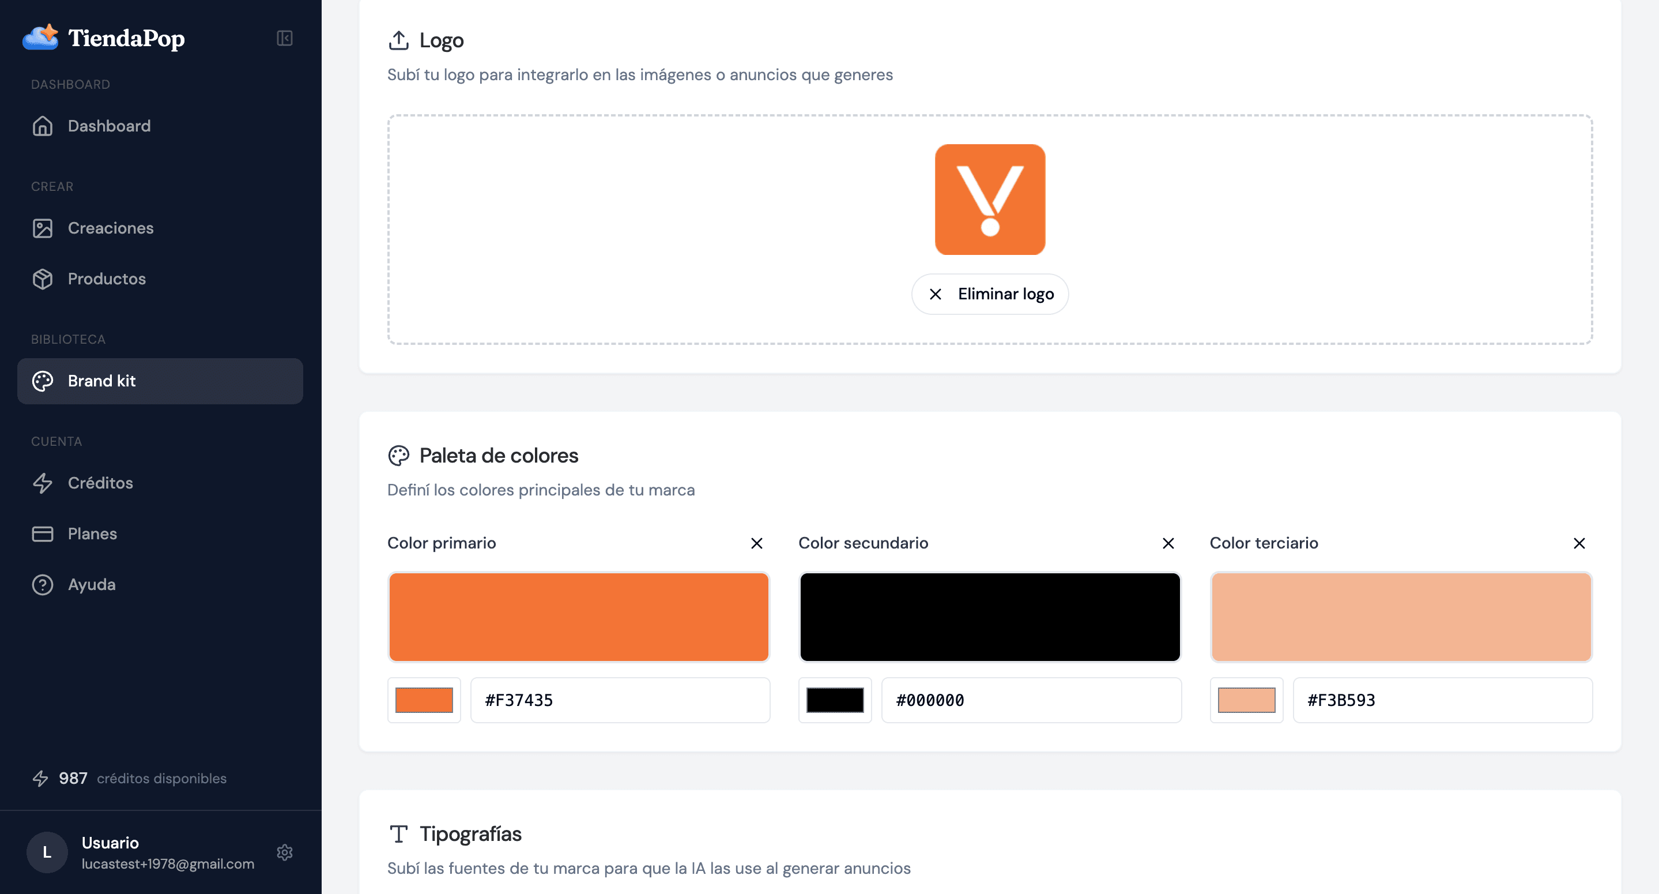Click the TiendaPop cloud logo
This screenshot has width=1659, height=894.
point(40,37)
